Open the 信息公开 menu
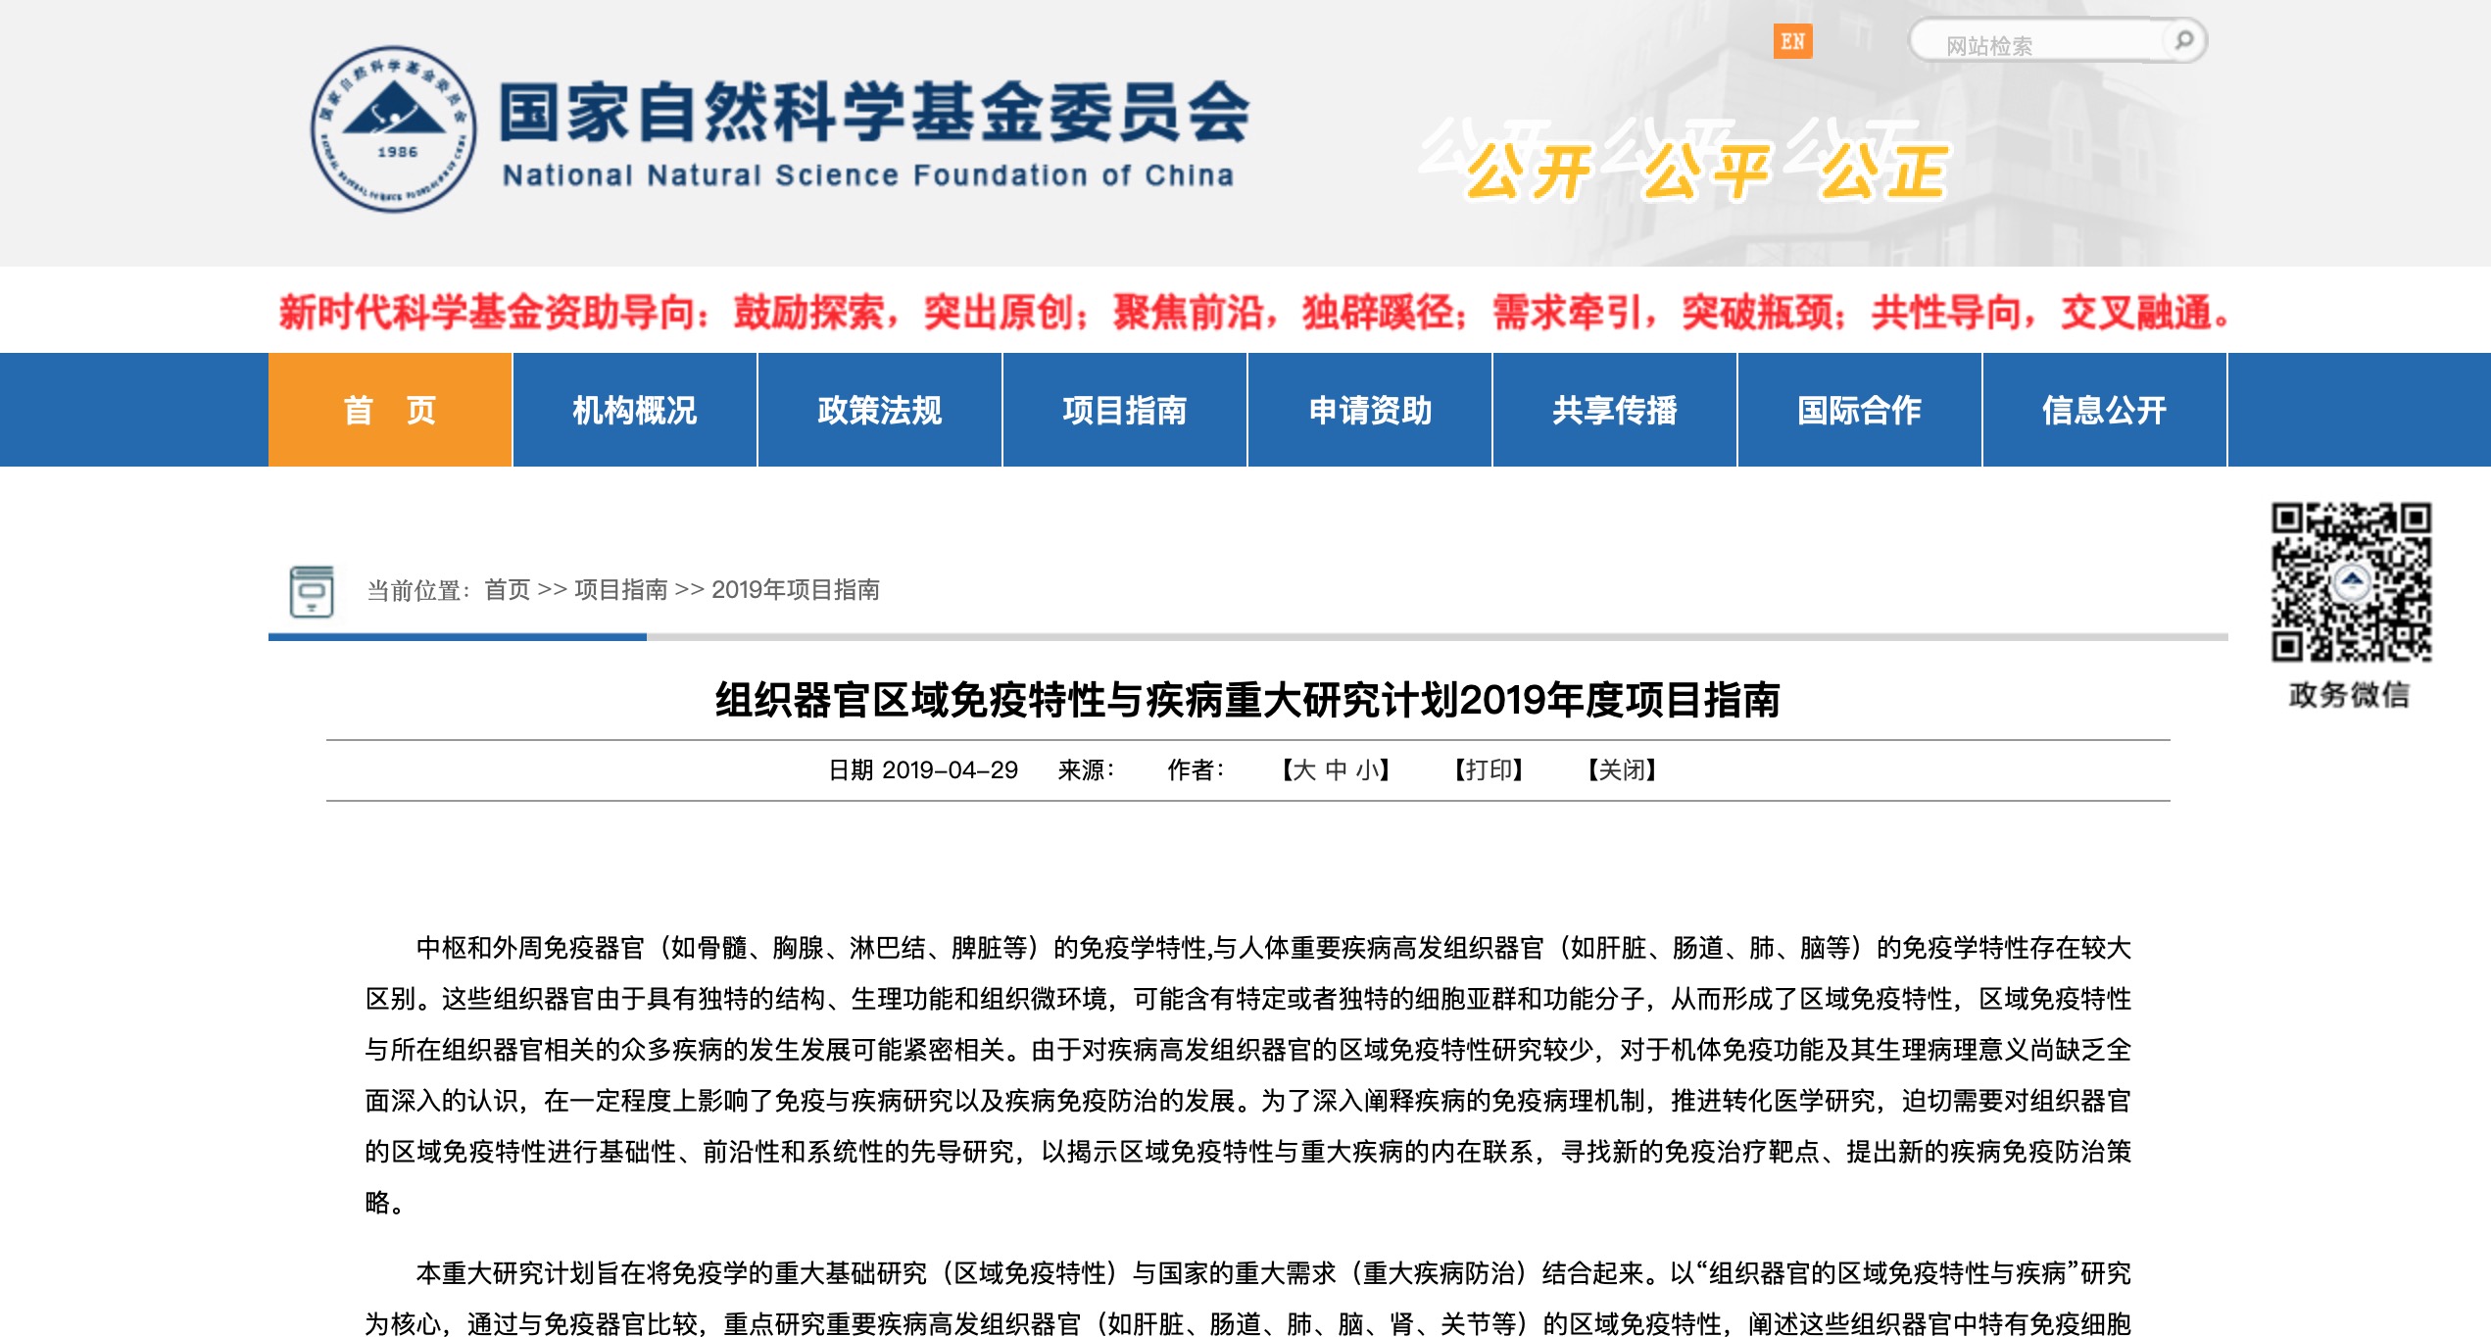This screenshot has width=2491, height=1337. [x=2105, y=410]
